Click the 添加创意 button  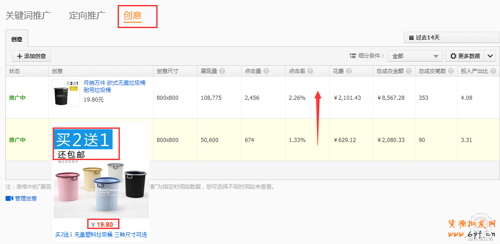click(x=31, y=56)
